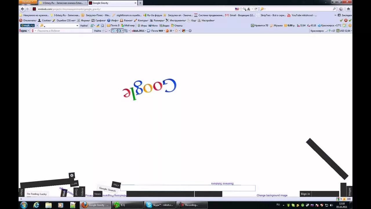Expand the Размеры developer menu
The height and width of the screenshot is (209, 371).
[x=157, y=21]
